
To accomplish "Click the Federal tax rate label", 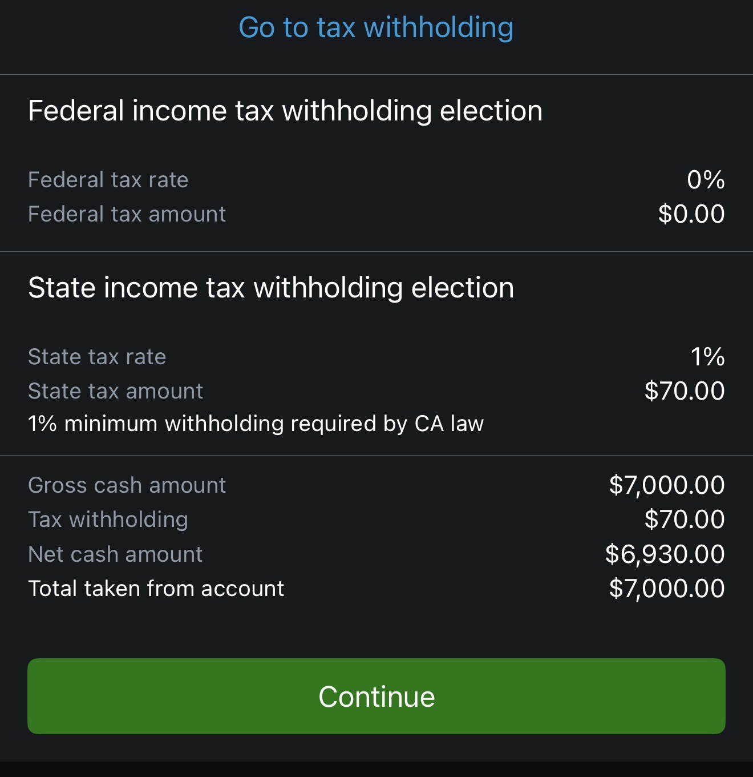I will coord(108,180).
